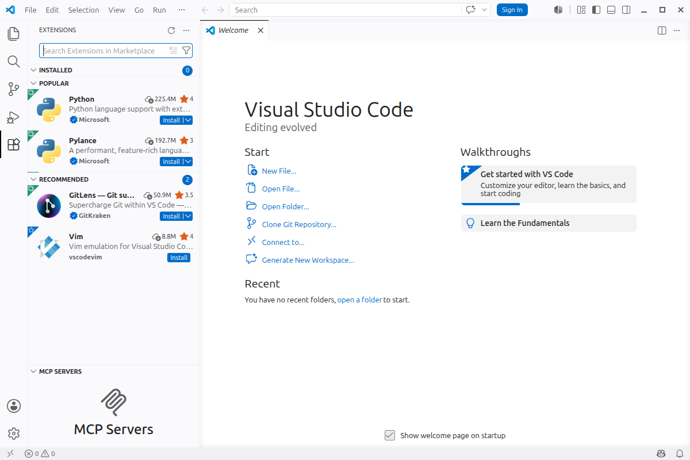Expand the Installed extensions section
This screenshot has height=460, width=690.
click(x=33, y=70)
